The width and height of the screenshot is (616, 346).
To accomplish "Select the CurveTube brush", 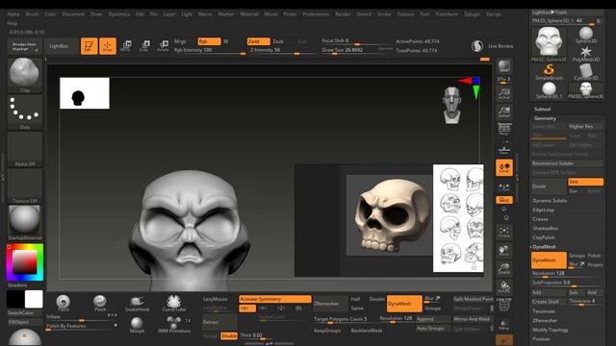I will pos(173,304).
